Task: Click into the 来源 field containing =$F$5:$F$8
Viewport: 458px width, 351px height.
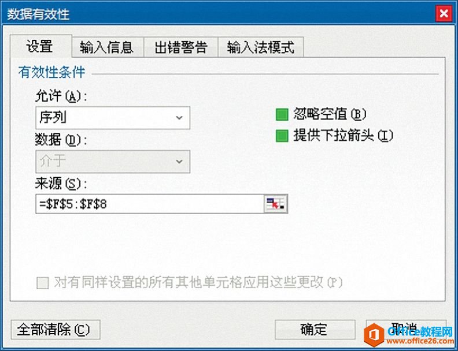Action: pos(150,204)
